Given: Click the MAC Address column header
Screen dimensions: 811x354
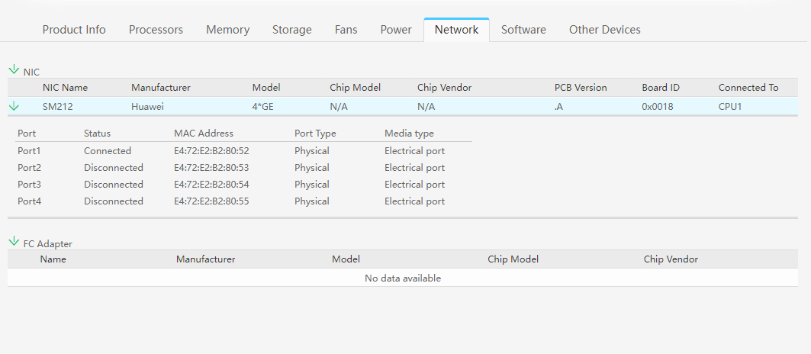Looking at the screenshot, I should [204, 133].
